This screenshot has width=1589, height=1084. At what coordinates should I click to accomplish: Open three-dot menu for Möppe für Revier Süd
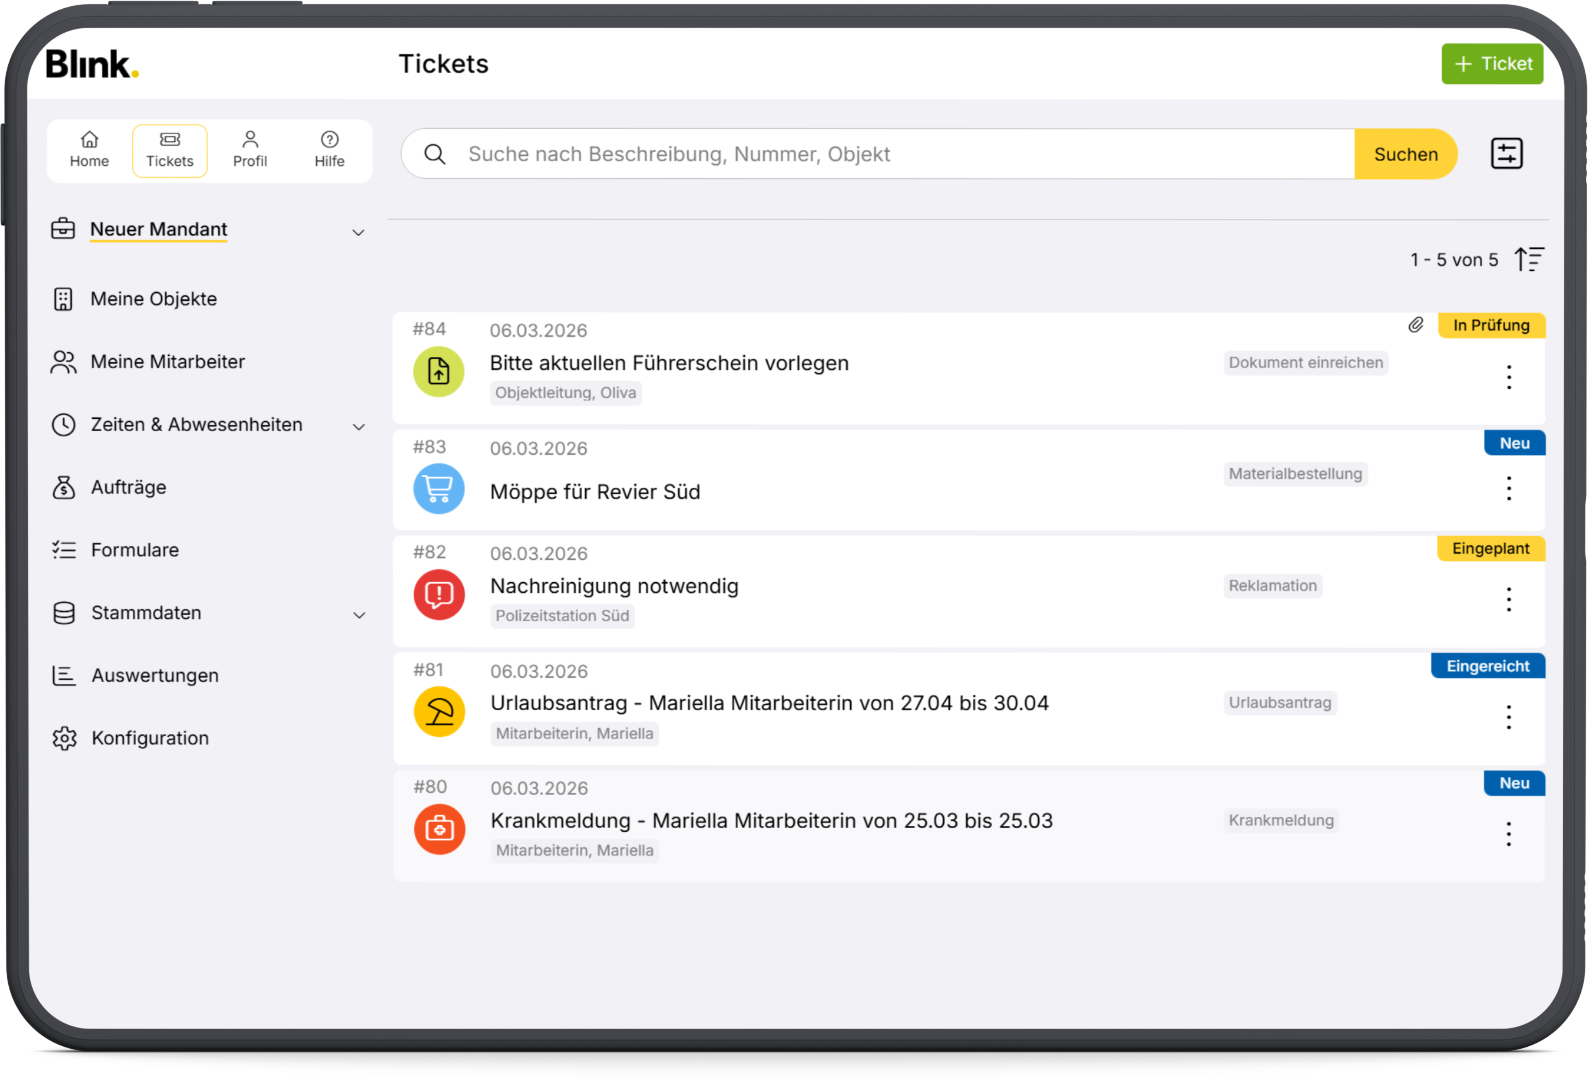click(1508, 489)
